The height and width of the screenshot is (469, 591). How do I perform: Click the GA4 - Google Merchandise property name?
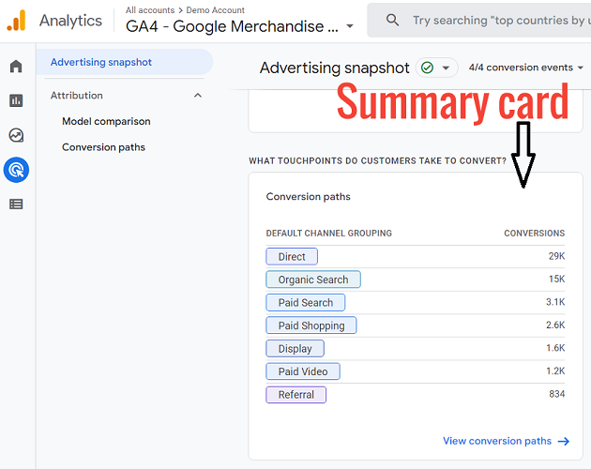point(233,26)
